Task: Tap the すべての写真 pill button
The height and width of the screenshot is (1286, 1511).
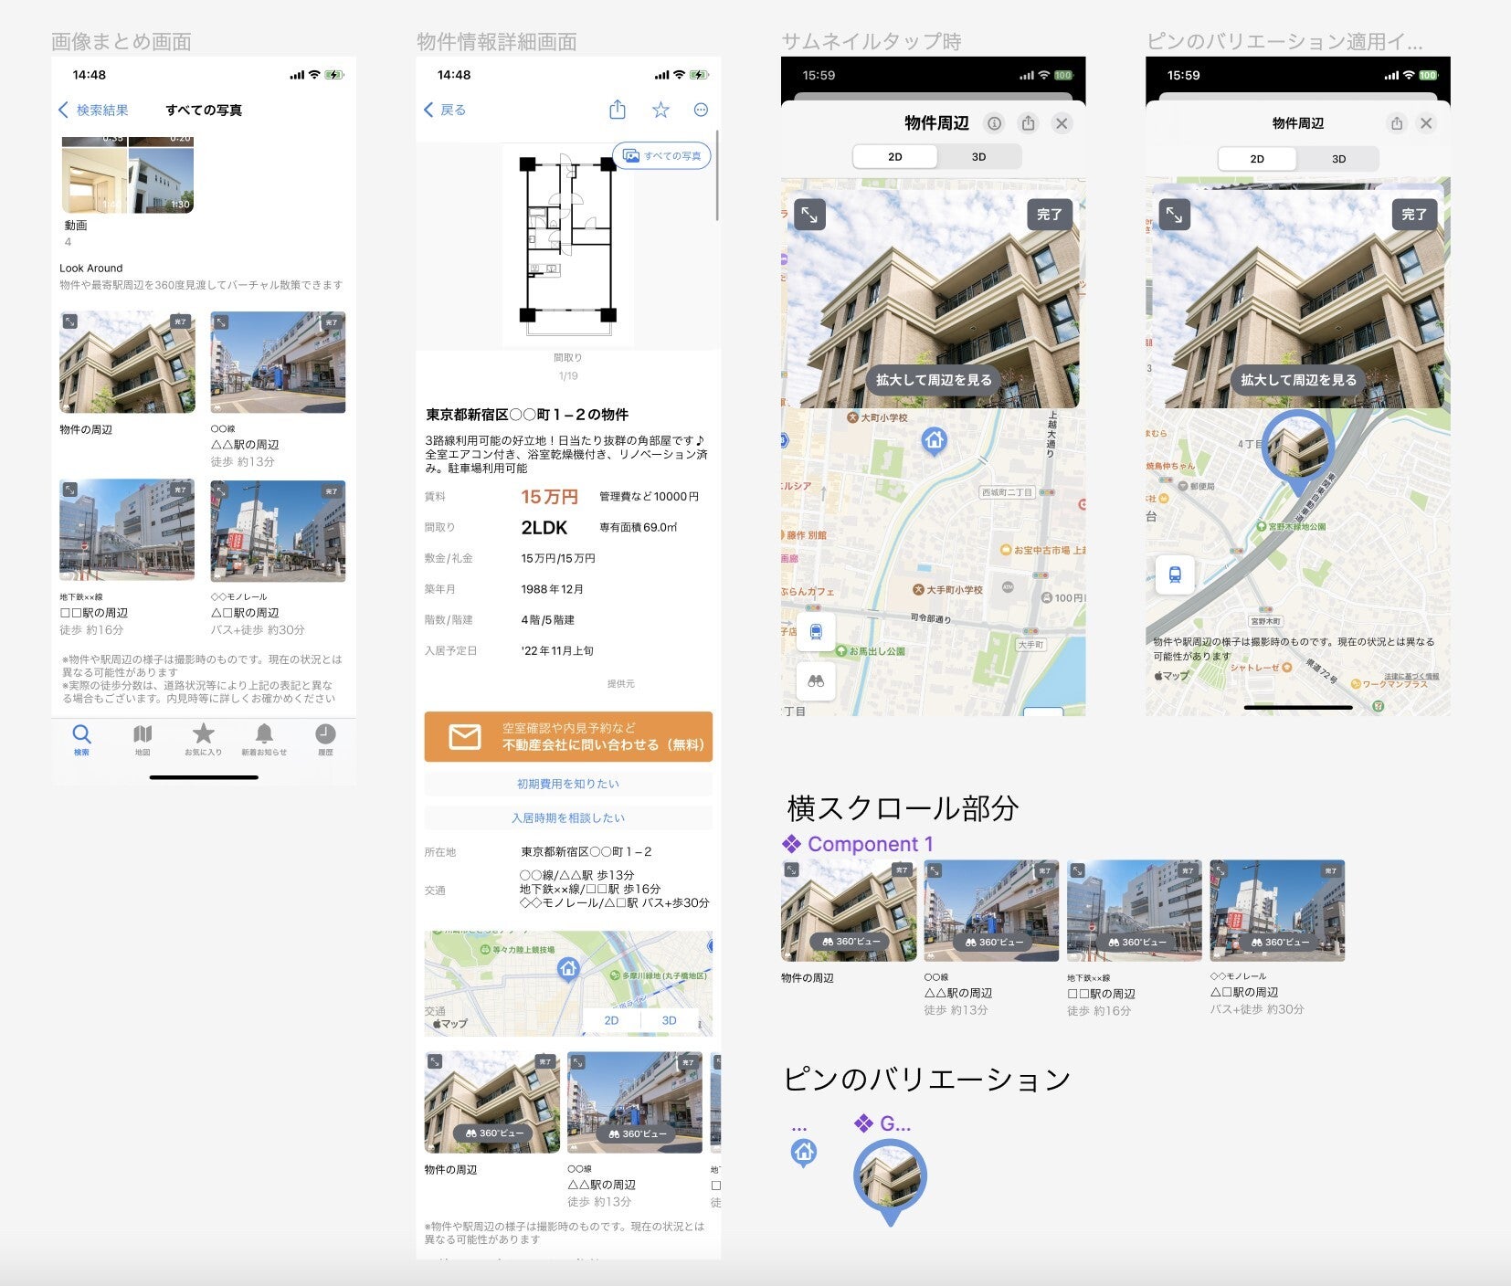Action: pyautogui.click(x=662, y=156)
